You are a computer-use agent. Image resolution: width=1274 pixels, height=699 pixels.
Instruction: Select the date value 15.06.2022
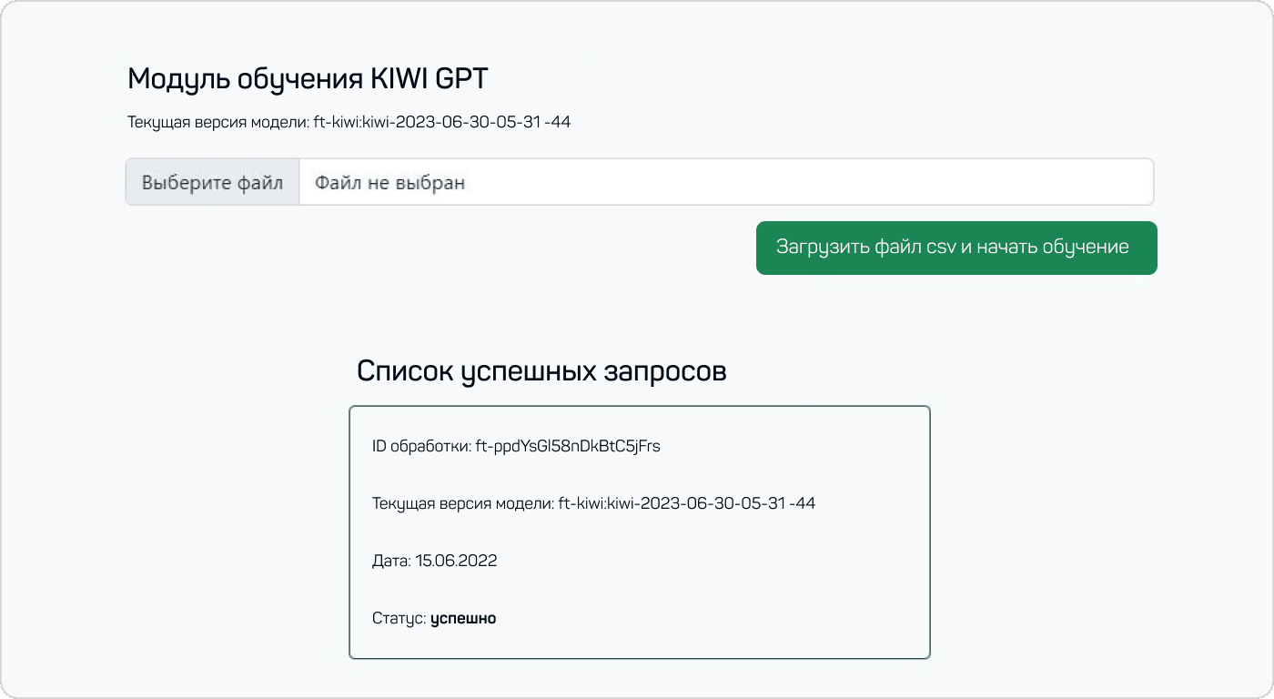point(456,561)
